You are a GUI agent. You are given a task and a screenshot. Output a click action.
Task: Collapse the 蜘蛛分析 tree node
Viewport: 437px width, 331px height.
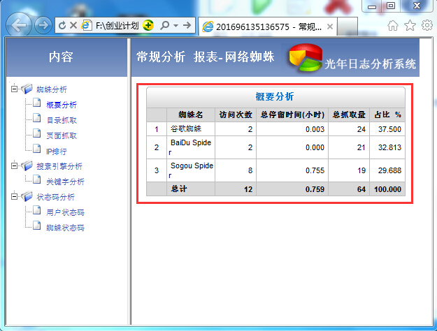[14, 89]
